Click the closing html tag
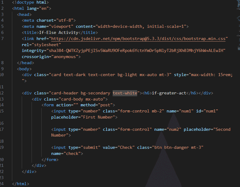This screenshot has height=187, width=240. 21,184
